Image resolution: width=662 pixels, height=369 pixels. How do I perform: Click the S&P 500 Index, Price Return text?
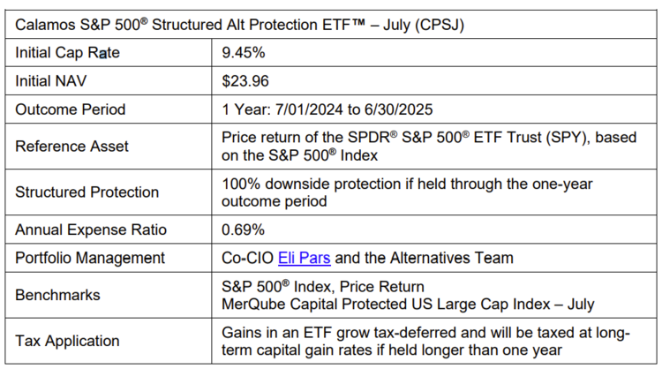pyautogui.click(x=324, y=287)
